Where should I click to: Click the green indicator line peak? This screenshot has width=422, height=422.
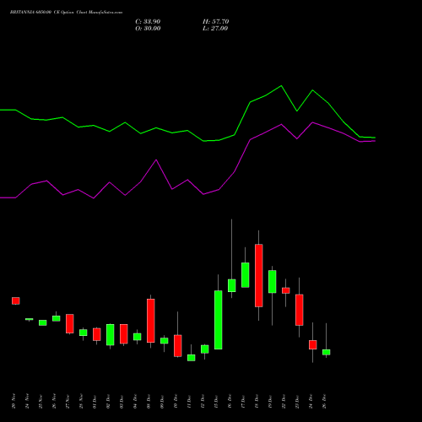tap(281, 86)
